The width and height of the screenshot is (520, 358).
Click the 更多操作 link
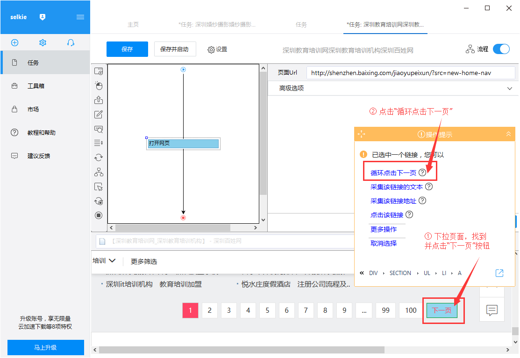pos(384,229)
